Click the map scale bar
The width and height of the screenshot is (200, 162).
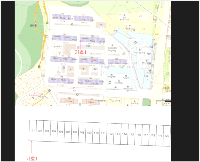tap(163, 101)
